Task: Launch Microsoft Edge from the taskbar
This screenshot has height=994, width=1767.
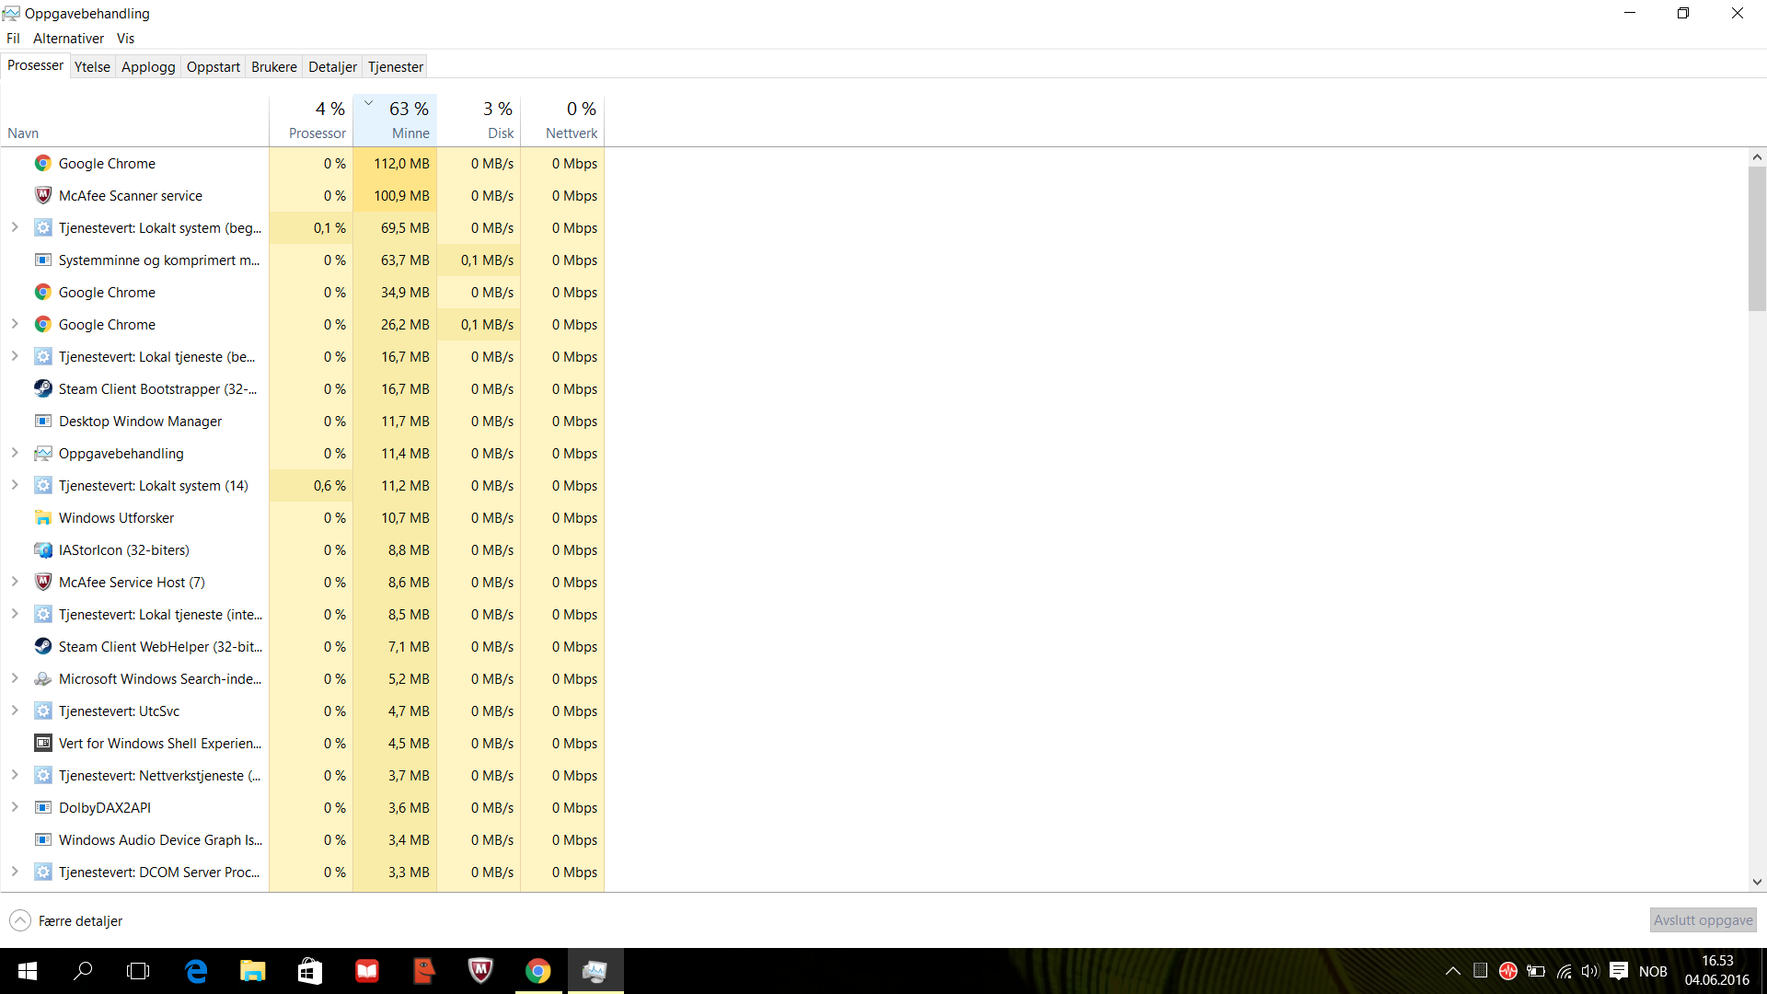Action: point(196,971)
